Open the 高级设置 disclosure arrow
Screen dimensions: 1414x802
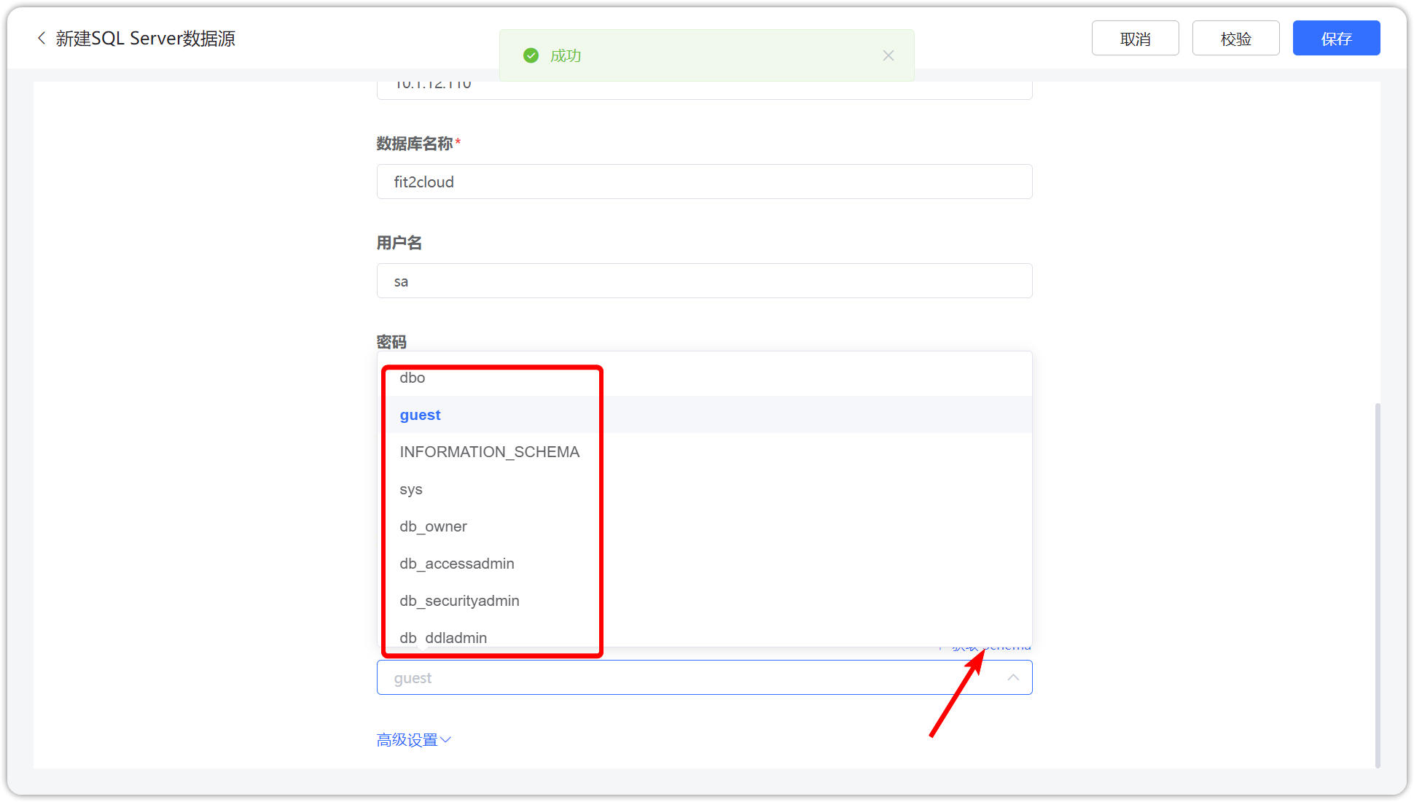point(445,739)
